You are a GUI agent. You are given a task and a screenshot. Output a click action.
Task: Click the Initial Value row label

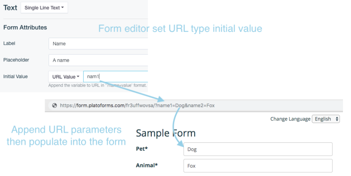pyautogui.click(x=15, y=76)
